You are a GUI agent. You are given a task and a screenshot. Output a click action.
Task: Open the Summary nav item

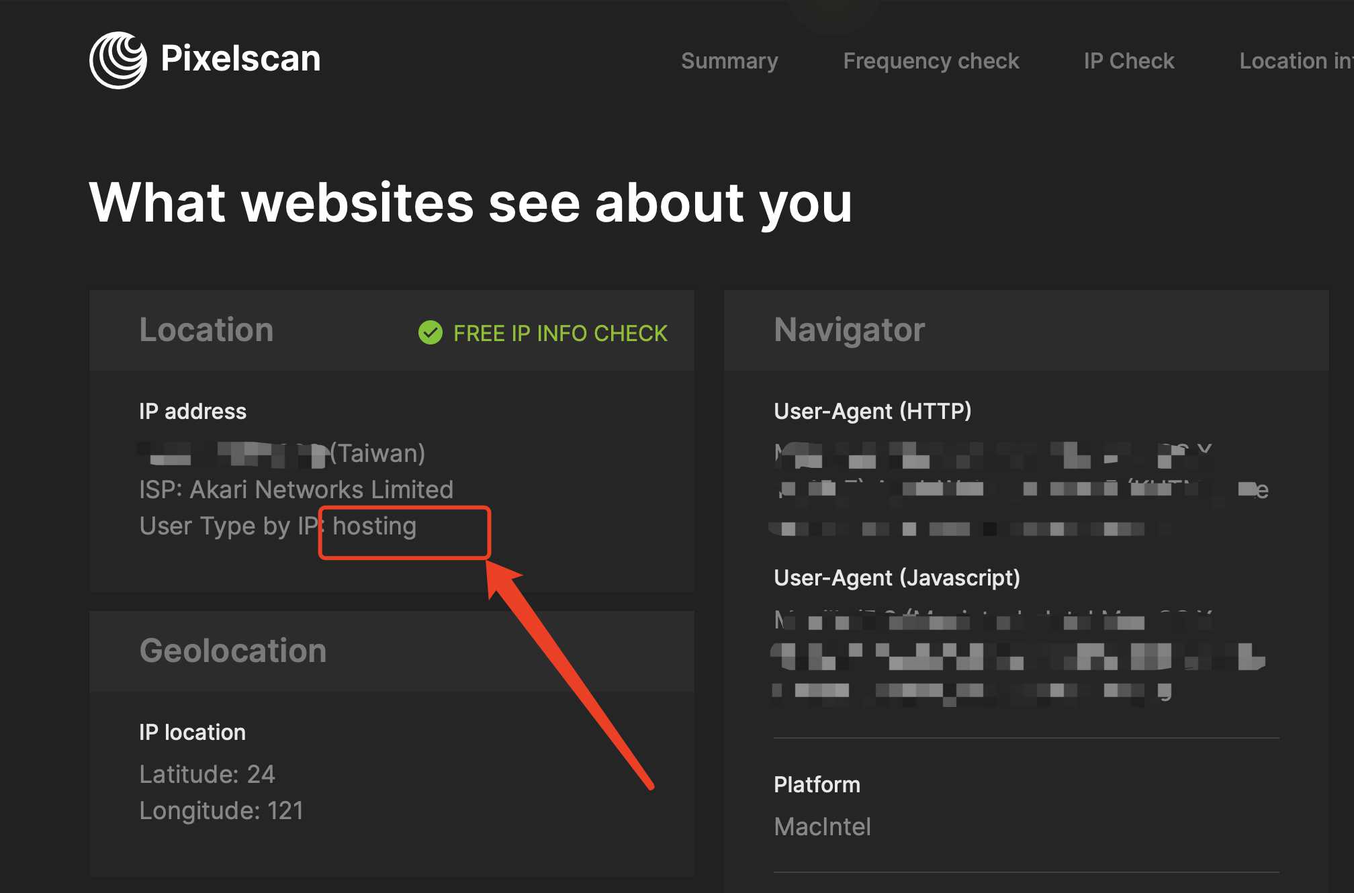pos(729,61)
